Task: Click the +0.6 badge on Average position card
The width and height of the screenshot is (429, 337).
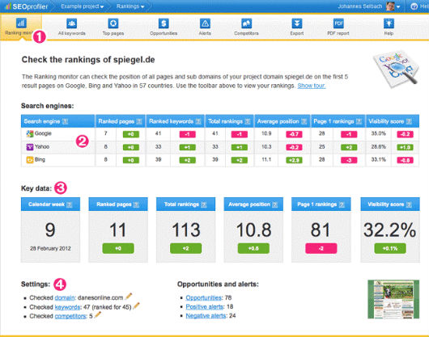Action: (x=253, y=249)
